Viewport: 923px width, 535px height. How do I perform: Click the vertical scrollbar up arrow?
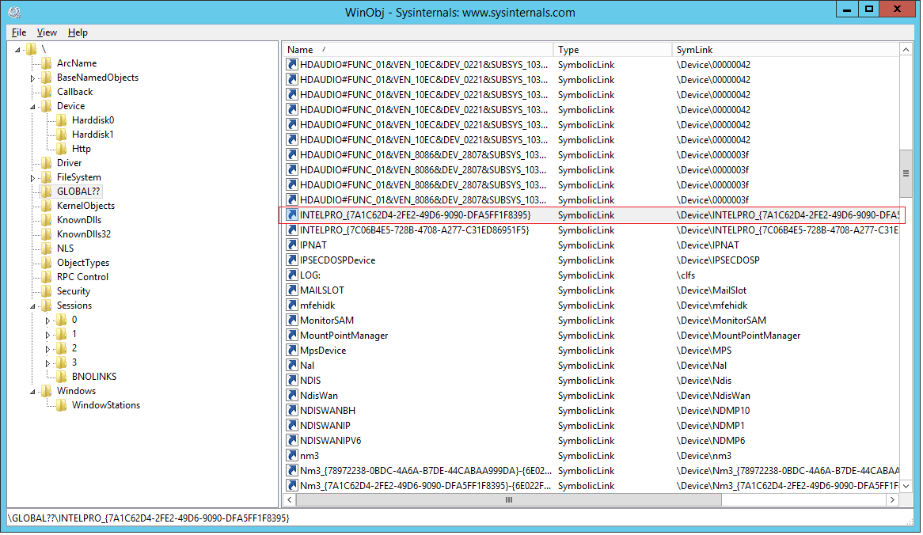906,49
